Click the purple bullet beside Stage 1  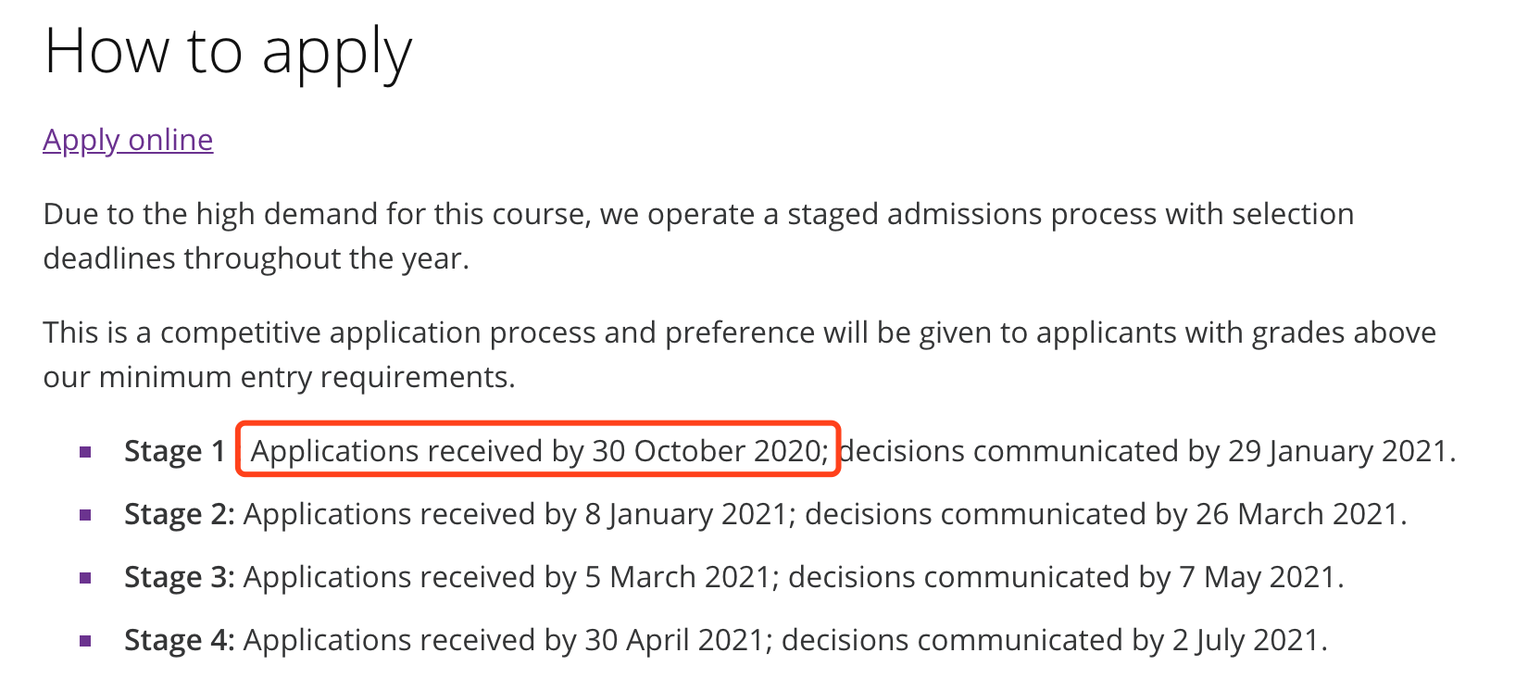tap(86, 452)
